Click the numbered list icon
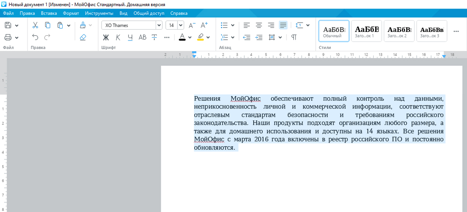This screenshot has width=467, height=212. 224,37
